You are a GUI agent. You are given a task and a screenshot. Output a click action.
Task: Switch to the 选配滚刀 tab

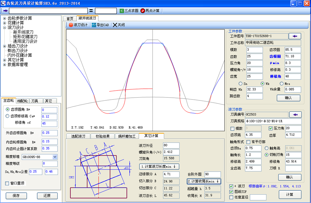coord(78,136)
